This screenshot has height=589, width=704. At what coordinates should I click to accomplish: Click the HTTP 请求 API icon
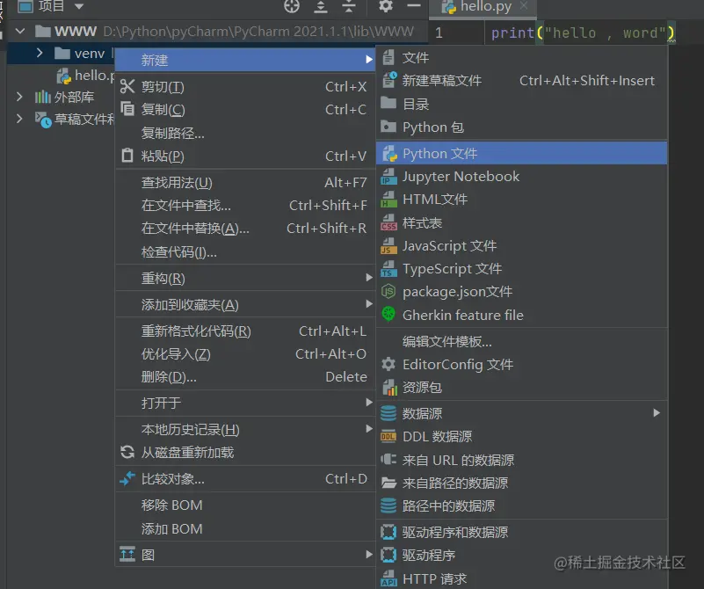coord(388,578)
